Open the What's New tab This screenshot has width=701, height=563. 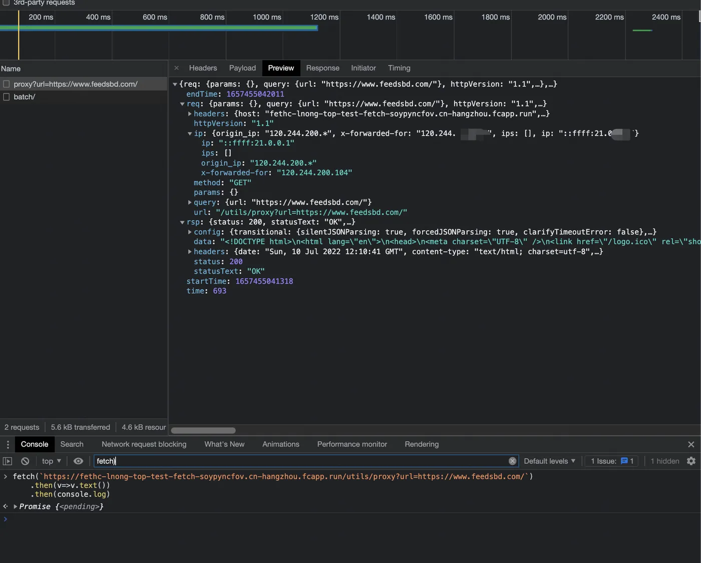(x=224, y=444)
